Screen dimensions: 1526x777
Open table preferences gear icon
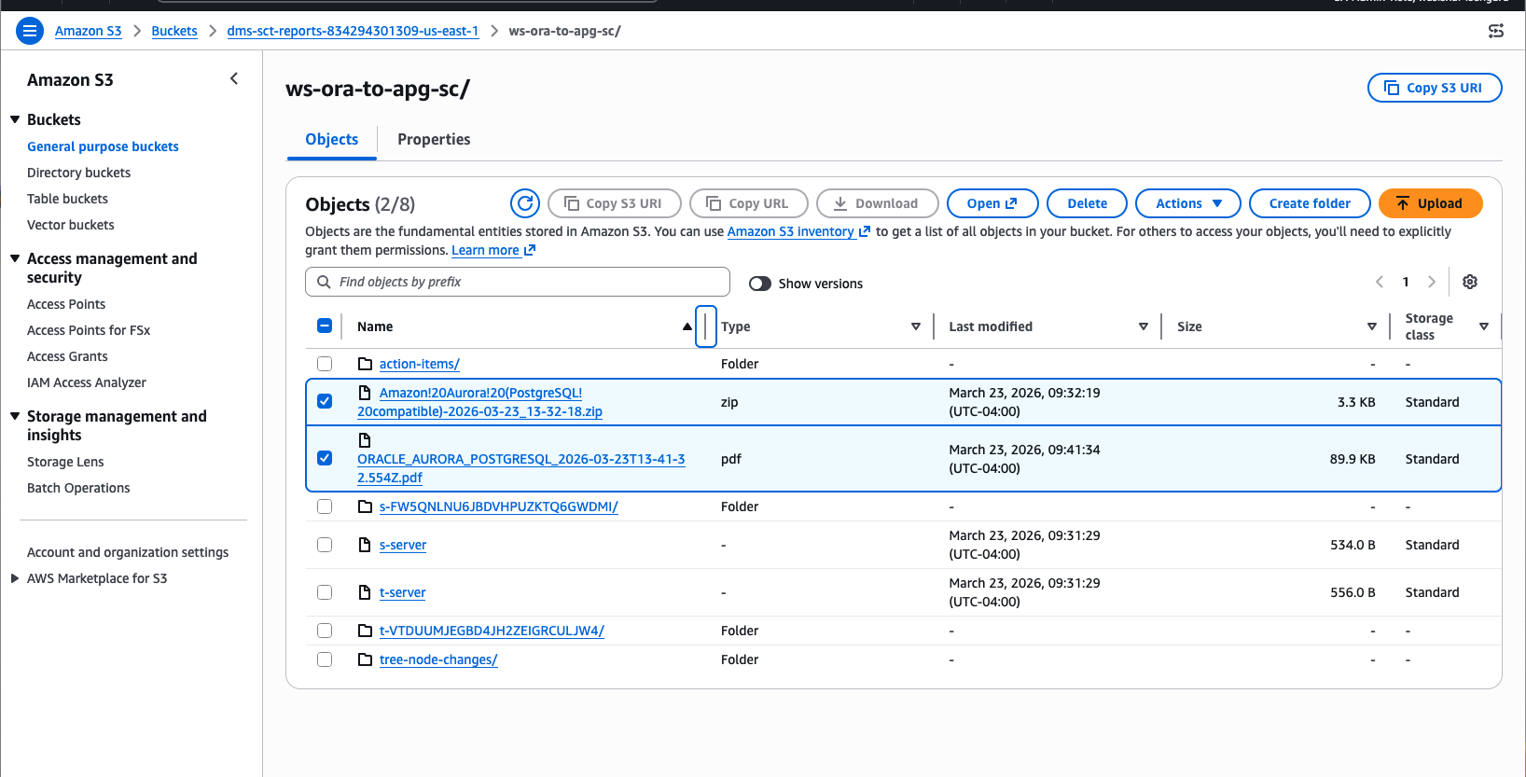(1470, 282)
